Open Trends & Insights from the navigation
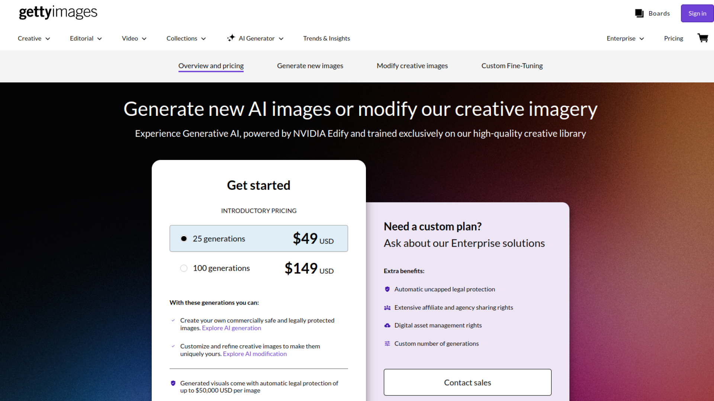This screenshot has width=714, height=401. coord(326,38)
